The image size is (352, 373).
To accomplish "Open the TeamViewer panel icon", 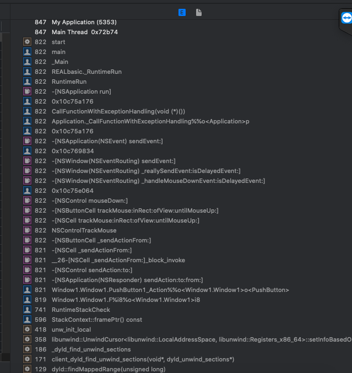I will [346, 19].
